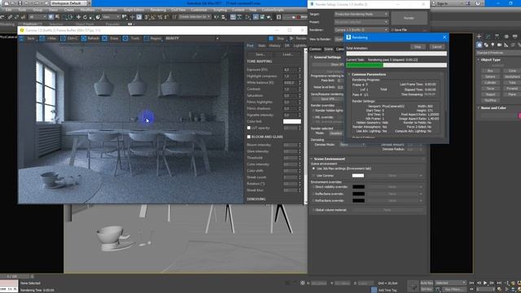Image resolution: width=521 pixels, height=293 pixels.
Task: Open Denoise Mode dropdown
Action: (352, 145)
